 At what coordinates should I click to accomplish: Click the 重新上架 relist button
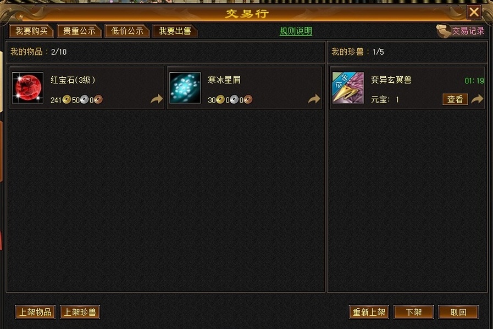pos(369,312)
